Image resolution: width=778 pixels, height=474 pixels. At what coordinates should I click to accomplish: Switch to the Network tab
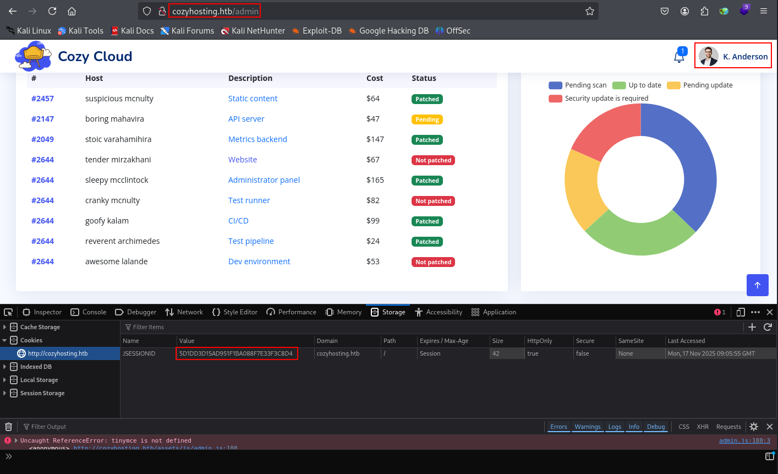pos(184,312)
